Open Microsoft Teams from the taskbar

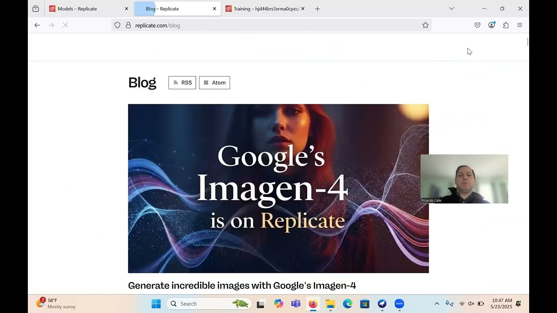(296, 304)
